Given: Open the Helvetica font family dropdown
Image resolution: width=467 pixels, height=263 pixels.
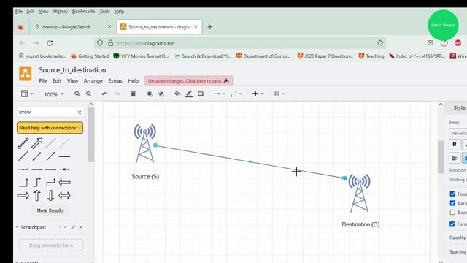Looking at the screenshot, I should point(458,133).
